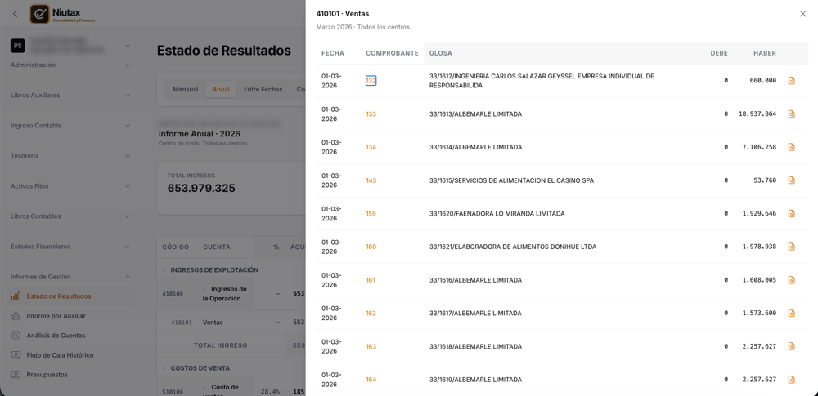Open comprobante 160 link

click(371, 247)
